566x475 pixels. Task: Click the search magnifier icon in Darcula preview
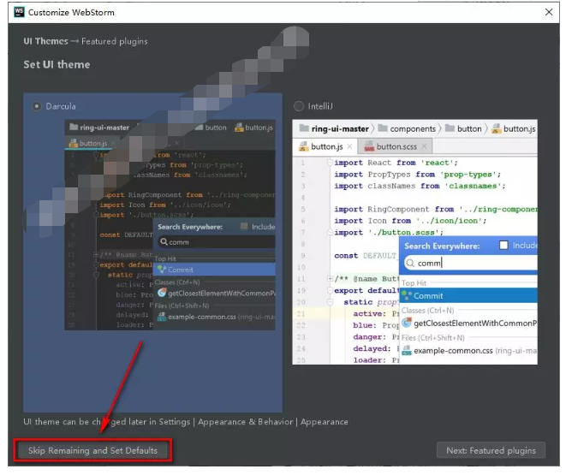coord(164,241)
